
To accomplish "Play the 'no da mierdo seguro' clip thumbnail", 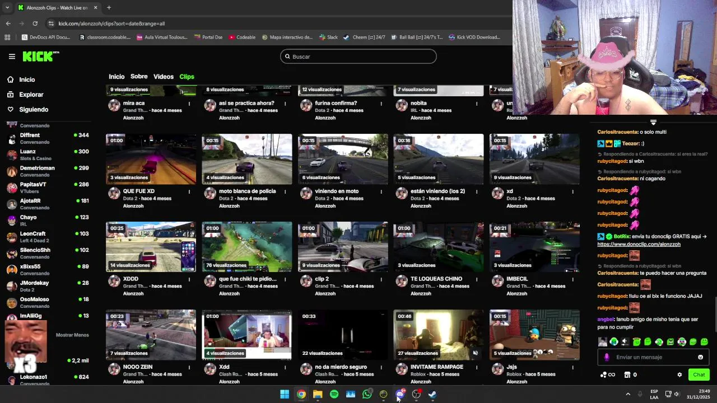I will pos(343,335).
